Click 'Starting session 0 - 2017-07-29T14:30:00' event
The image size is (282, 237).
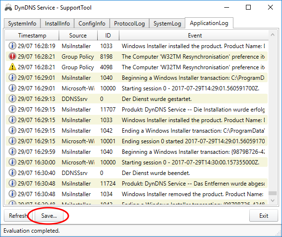click(x=191, y=162)
